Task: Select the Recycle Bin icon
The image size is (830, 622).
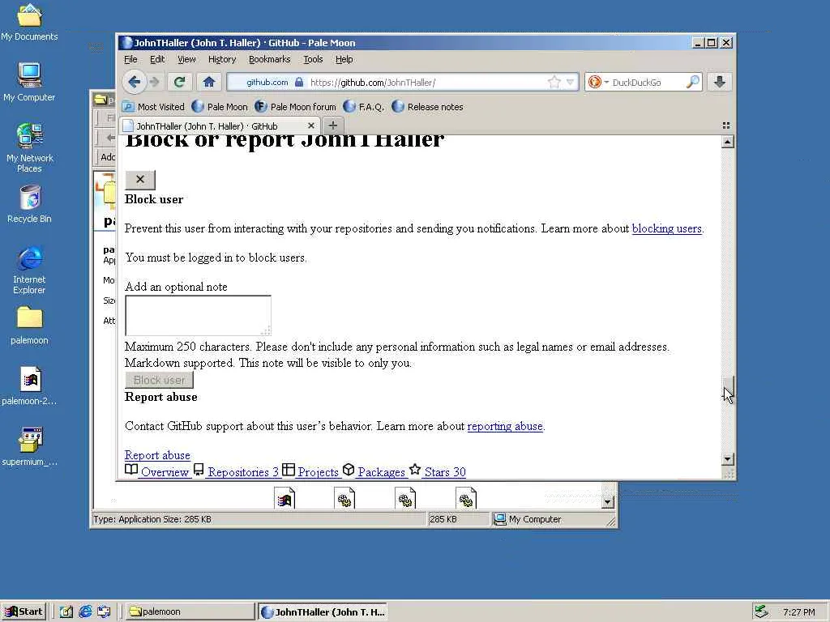Action: pos(29,204)
